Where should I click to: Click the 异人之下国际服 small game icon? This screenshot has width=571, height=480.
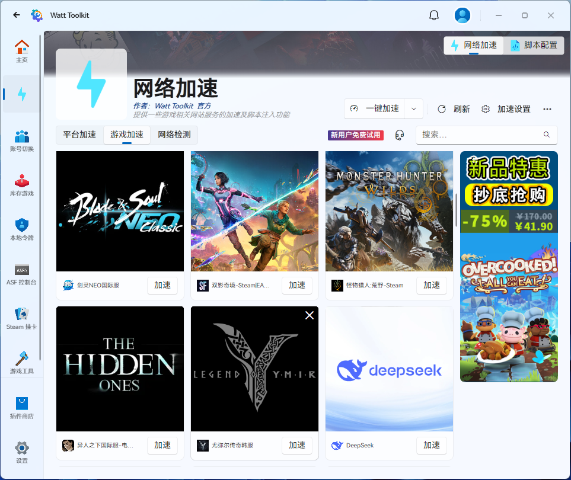tap(68, 446)
